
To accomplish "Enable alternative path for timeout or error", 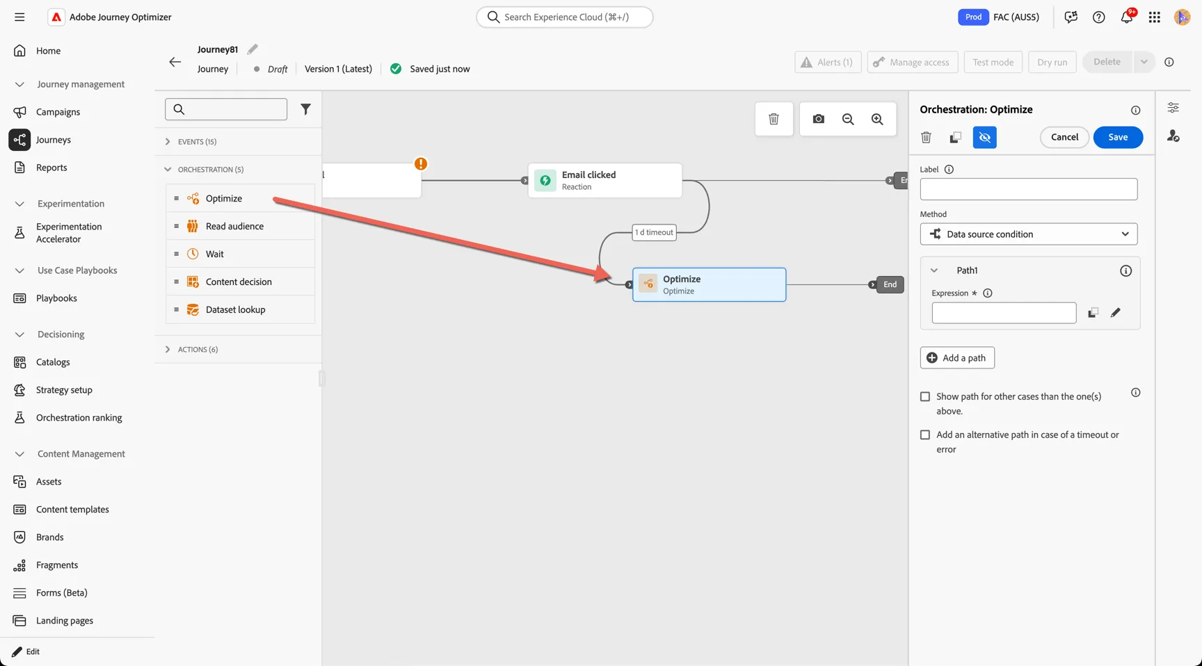I will click(x=924, y=434).
